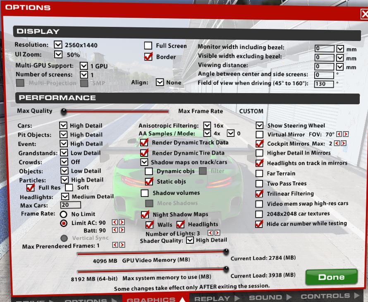Select the No Limit frame rate option

(x=64, y=214)
